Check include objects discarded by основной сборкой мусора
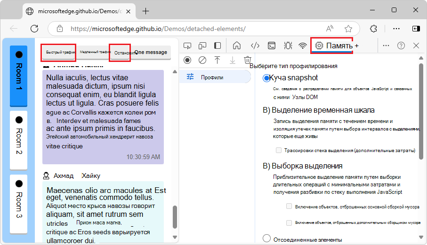 [289, 206]
